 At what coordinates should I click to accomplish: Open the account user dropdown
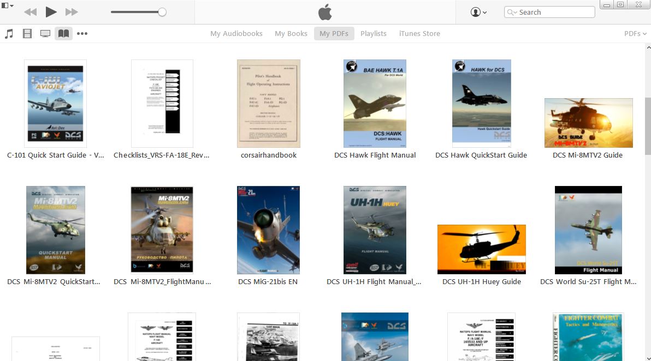[479, 12]
